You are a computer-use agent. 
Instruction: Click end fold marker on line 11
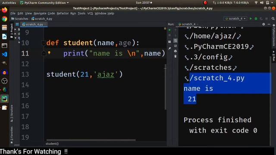click(x=44, y=53)
